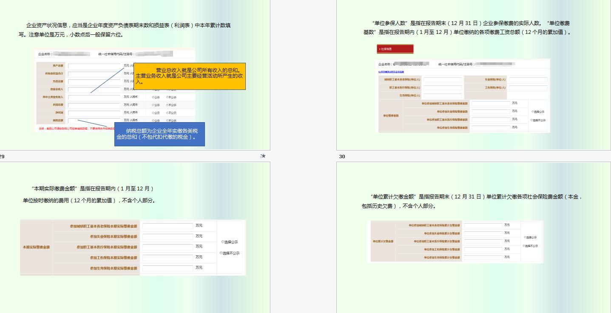Click the blue callout explaining 纳税总额
The height and width of the screenshot is (313, 611).
tap(159, 134)
